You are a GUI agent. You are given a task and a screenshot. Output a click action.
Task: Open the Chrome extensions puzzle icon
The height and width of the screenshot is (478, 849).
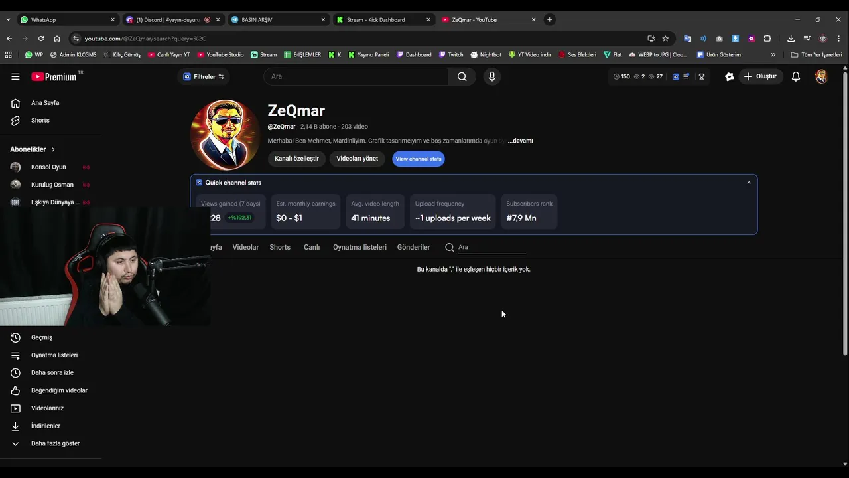(767, 39)
